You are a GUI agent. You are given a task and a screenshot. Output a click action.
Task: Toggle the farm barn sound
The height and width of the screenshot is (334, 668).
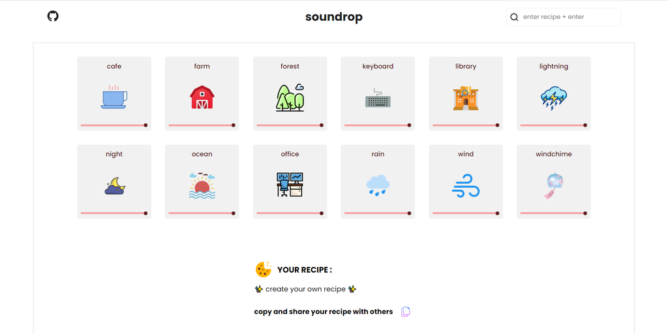pyautogui.click(x=202, y=97)
